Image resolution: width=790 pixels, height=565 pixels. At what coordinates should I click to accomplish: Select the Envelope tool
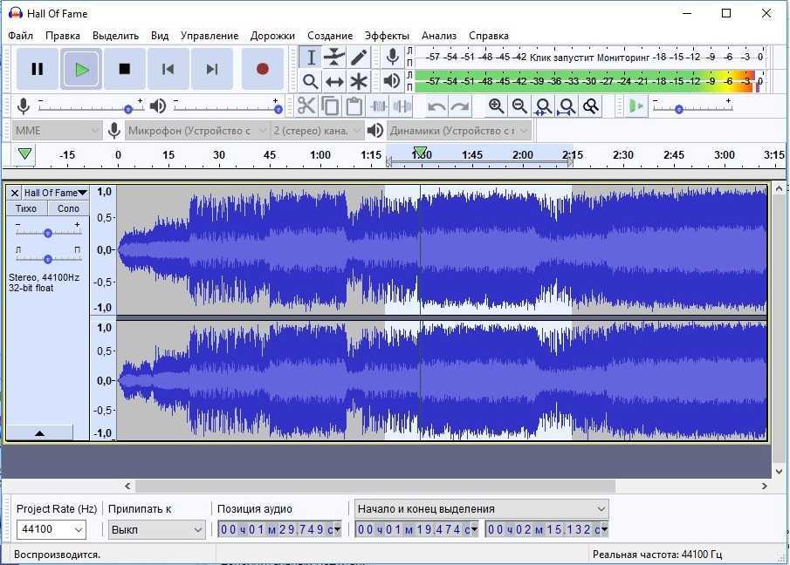334,58
